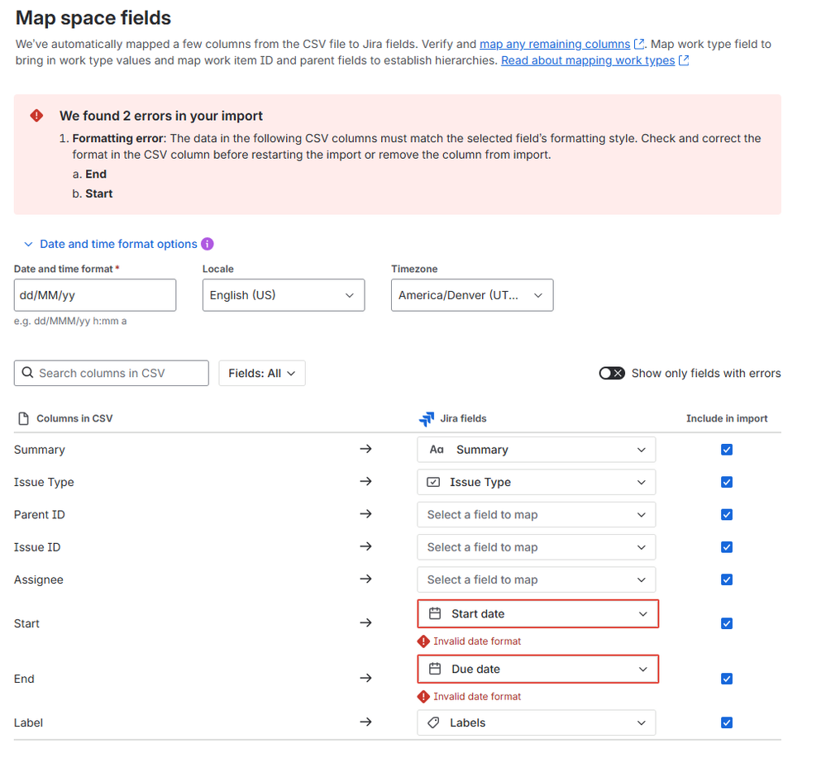Click the calendar icon inside the Due date field
826x782 pixels.
pos(436,669)
